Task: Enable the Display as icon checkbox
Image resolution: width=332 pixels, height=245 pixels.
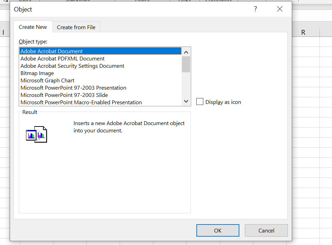Action: tap(200, 102)
